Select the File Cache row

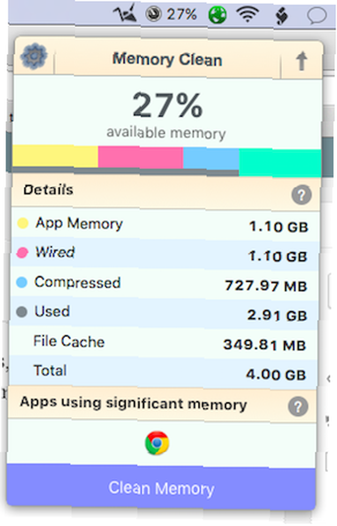(x=163, y=343)
